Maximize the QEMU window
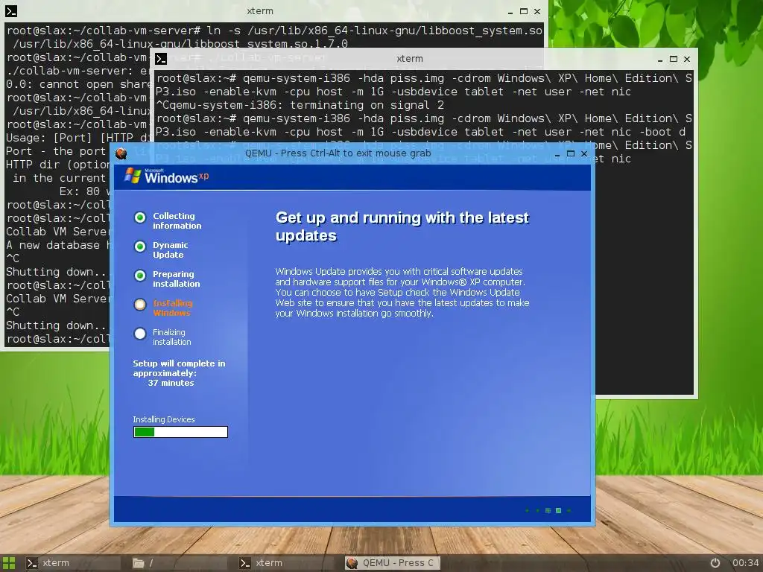The height and width of the screenshot is (572, 763). 571,153
